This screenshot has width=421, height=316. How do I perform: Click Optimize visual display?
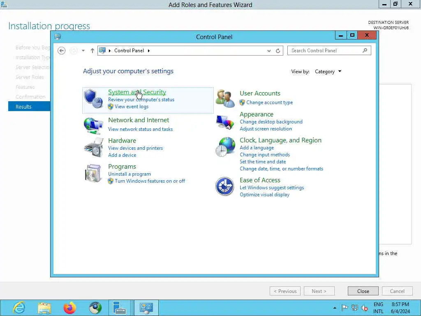[264, 195]
